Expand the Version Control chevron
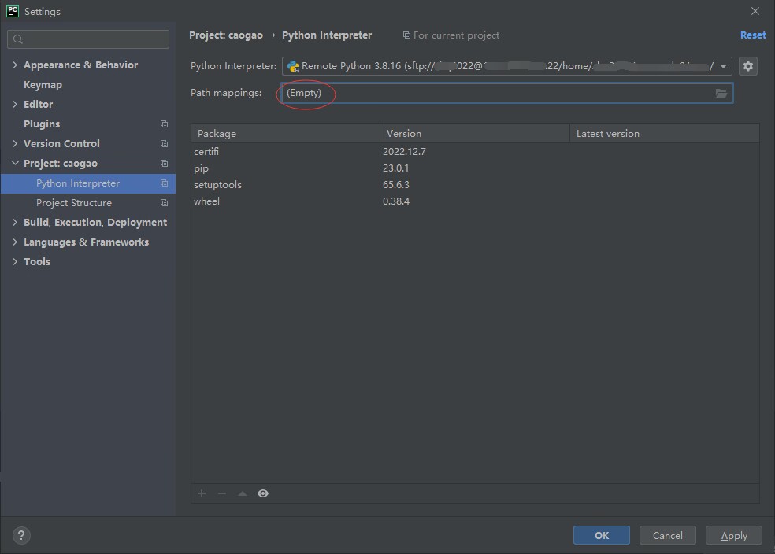The width and height of the screenshot is (775, 554). point(15,144)
